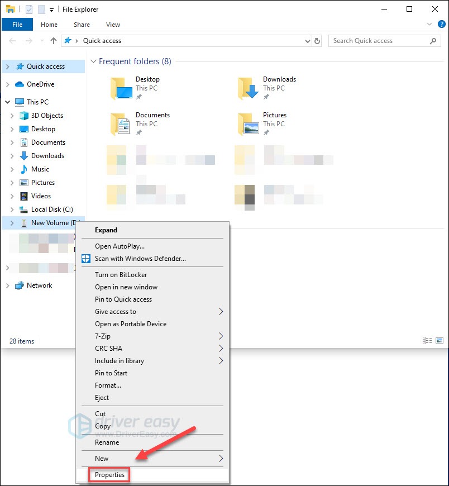Collapse the Frequent folders group

[x=93, y=61]
